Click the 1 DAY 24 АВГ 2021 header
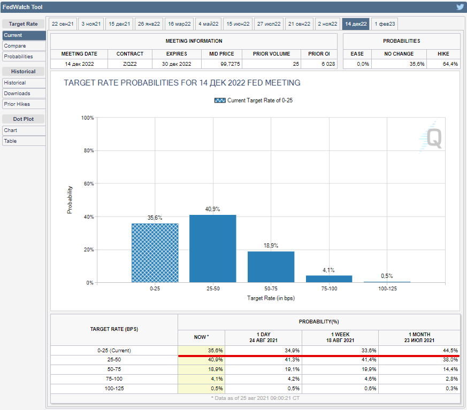The width and height of the screenshot is (467, 410). pyautogui.click(x=263, y=337)
